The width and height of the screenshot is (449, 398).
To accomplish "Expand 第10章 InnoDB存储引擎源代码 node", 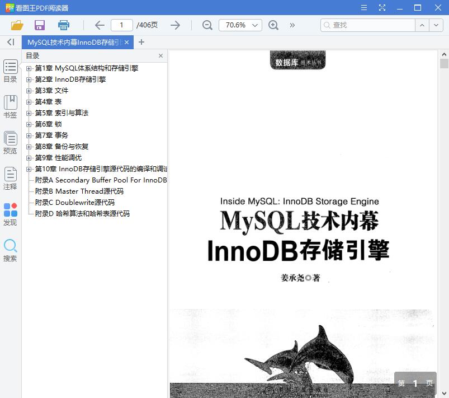I will [x=29, y=169].
